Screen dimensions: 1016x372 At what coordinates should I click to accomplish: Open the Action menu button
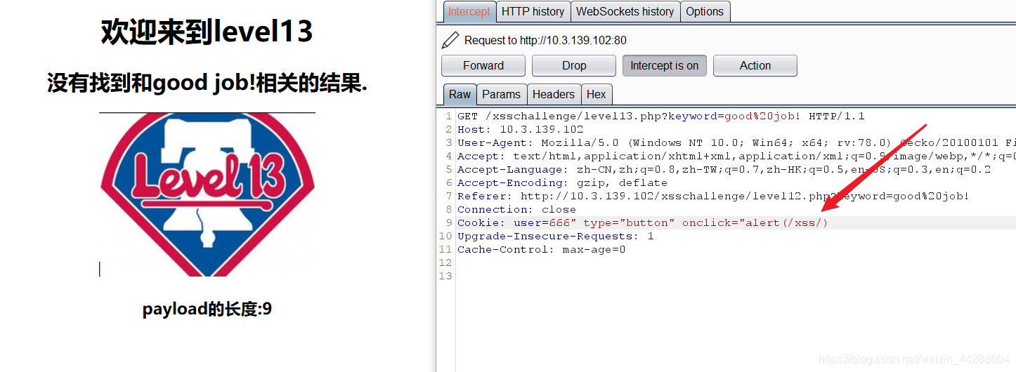755,65
